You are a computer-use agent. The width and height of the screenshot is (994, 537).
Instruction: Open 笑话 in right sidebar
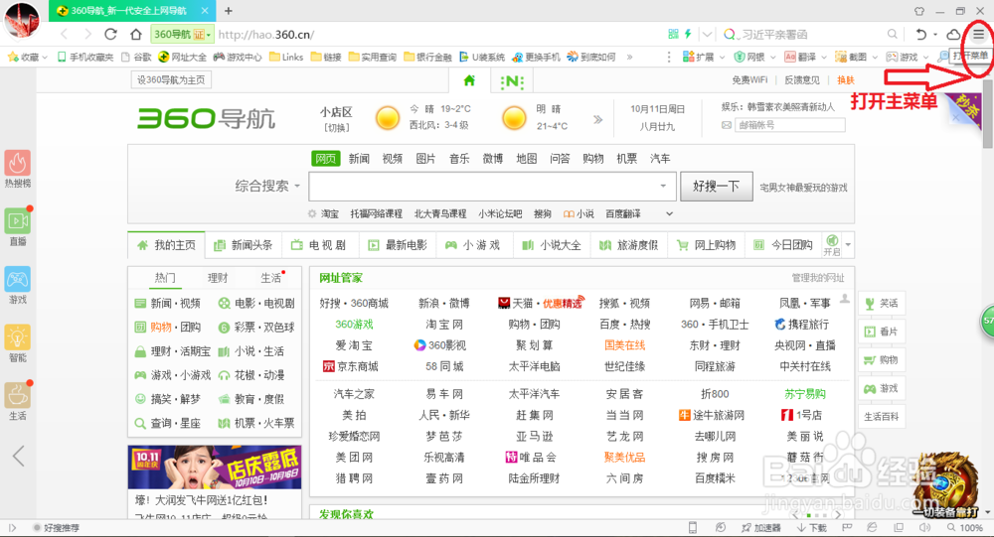coord(882,304)
